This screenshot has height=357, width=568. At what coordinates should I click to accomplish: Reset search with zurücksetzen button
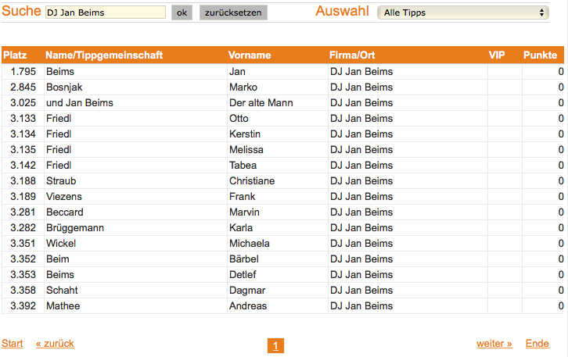[x=233, y=12]
